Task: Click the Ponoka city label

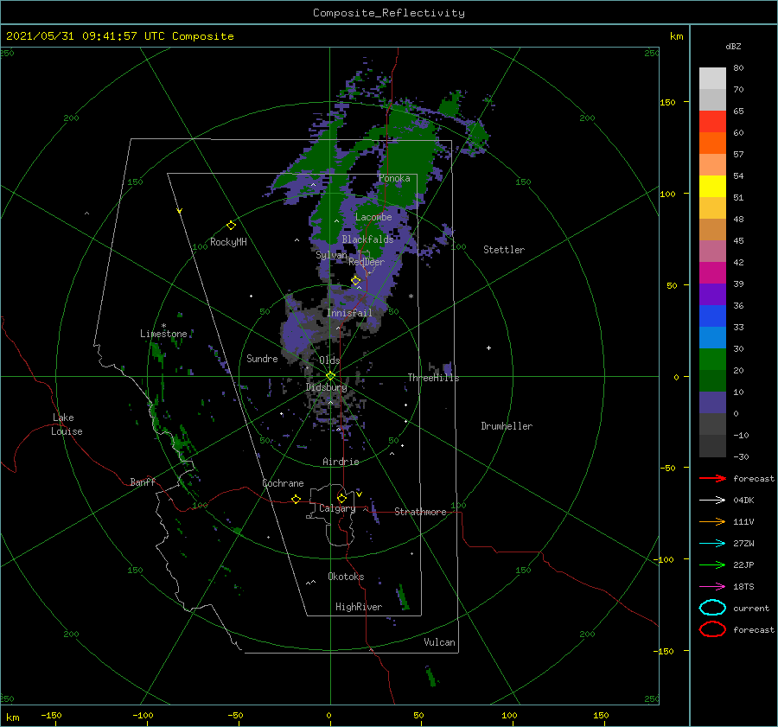Action: [x=394, y=178]
